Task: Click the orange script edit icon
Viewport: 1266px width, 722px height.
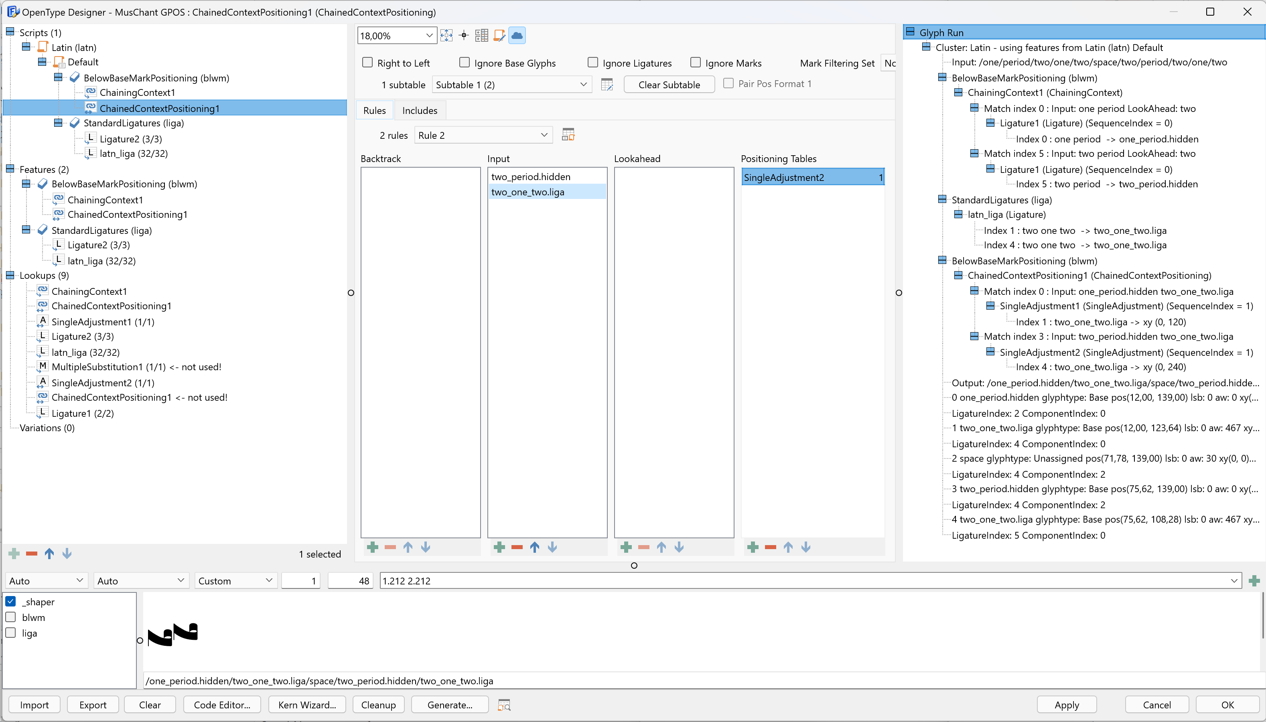Action: pos(499,36)
